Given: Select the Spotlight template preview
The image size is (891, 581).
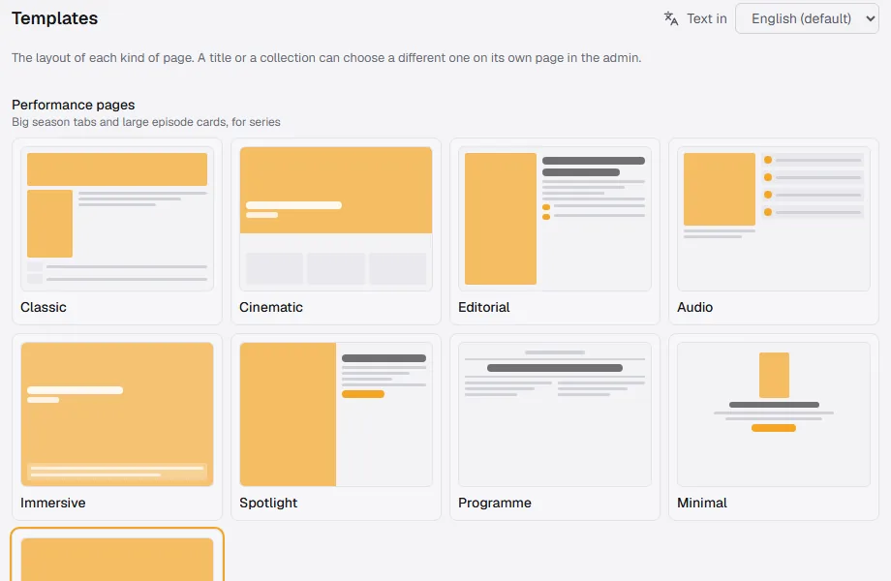Looking at the screenshot, I should 336,414.
